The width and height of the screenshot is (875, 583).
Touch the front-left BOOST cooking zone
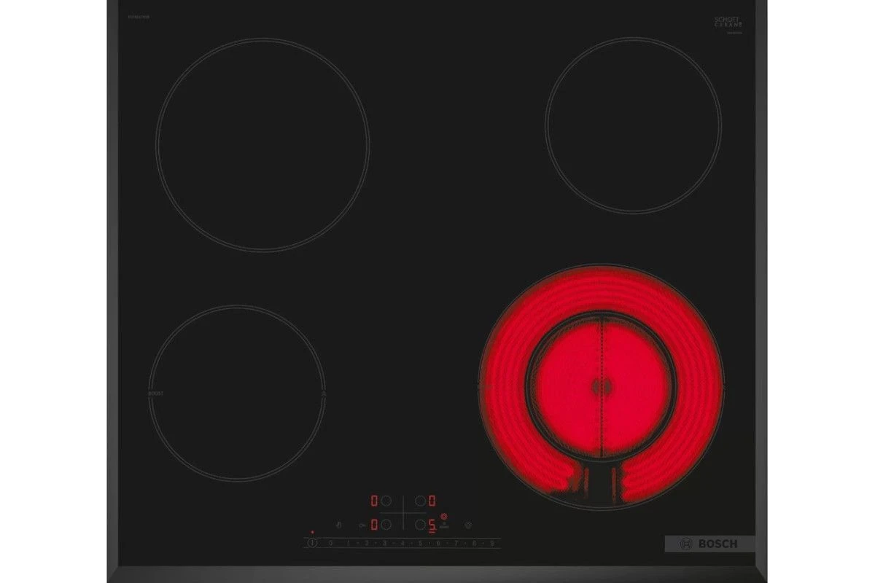tap(238, 392)
